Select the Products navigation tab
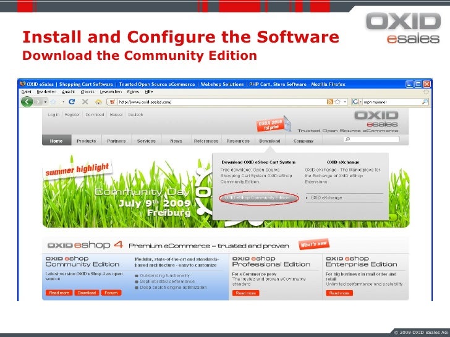The image size is (450, 337). (x=86, y=141)
